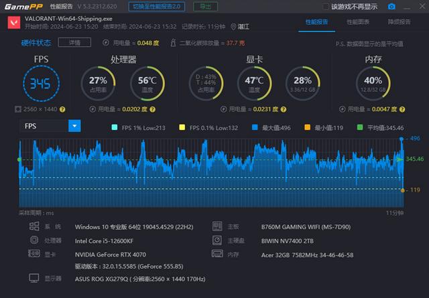
Task: Open help icon next to 2560 × 1440
Action: (x=62, y=109)
